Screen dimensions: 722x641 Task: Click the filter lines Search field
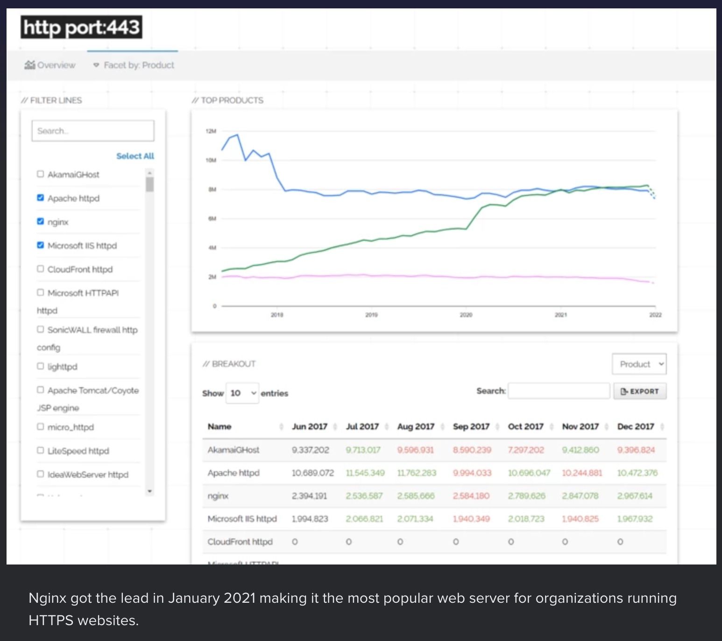93,131
